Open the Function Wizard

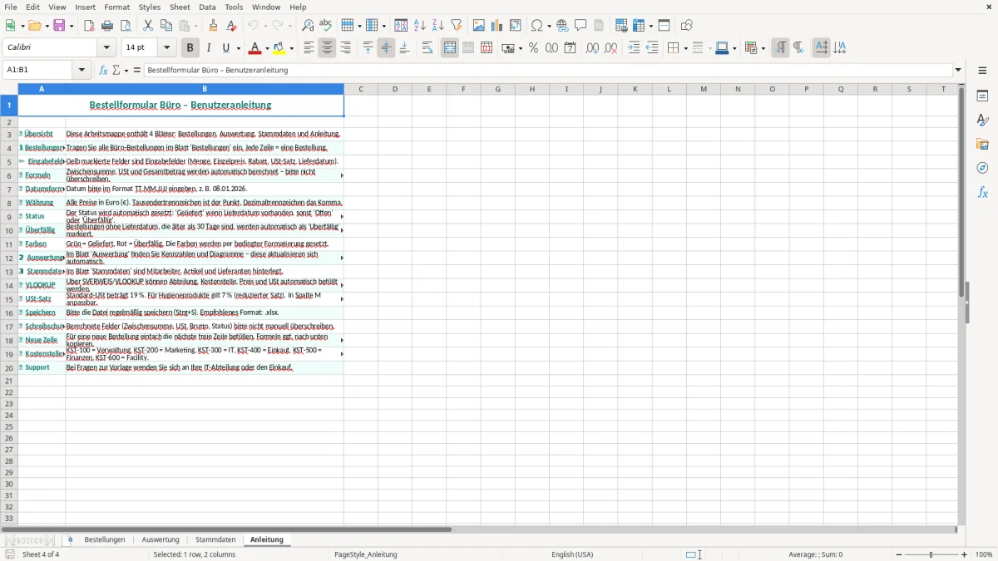point(103,70)
